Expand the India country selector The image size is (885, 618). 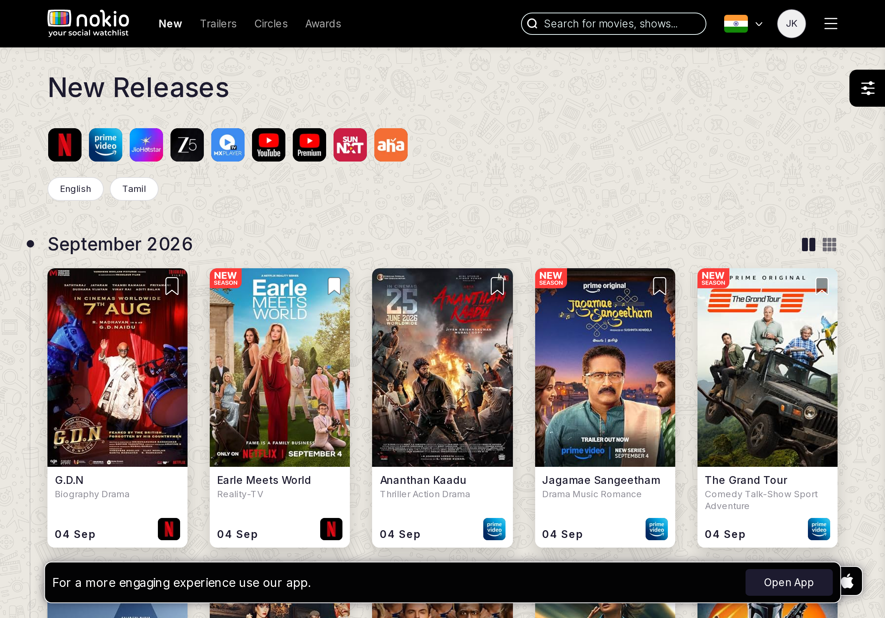(759, 24)
